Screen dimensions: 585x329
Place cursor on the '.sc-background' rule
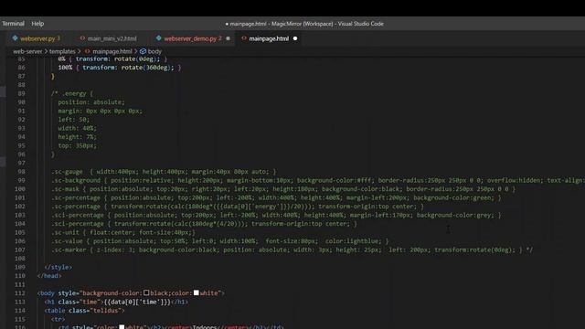pyautogui.click(x=318, y=181)
